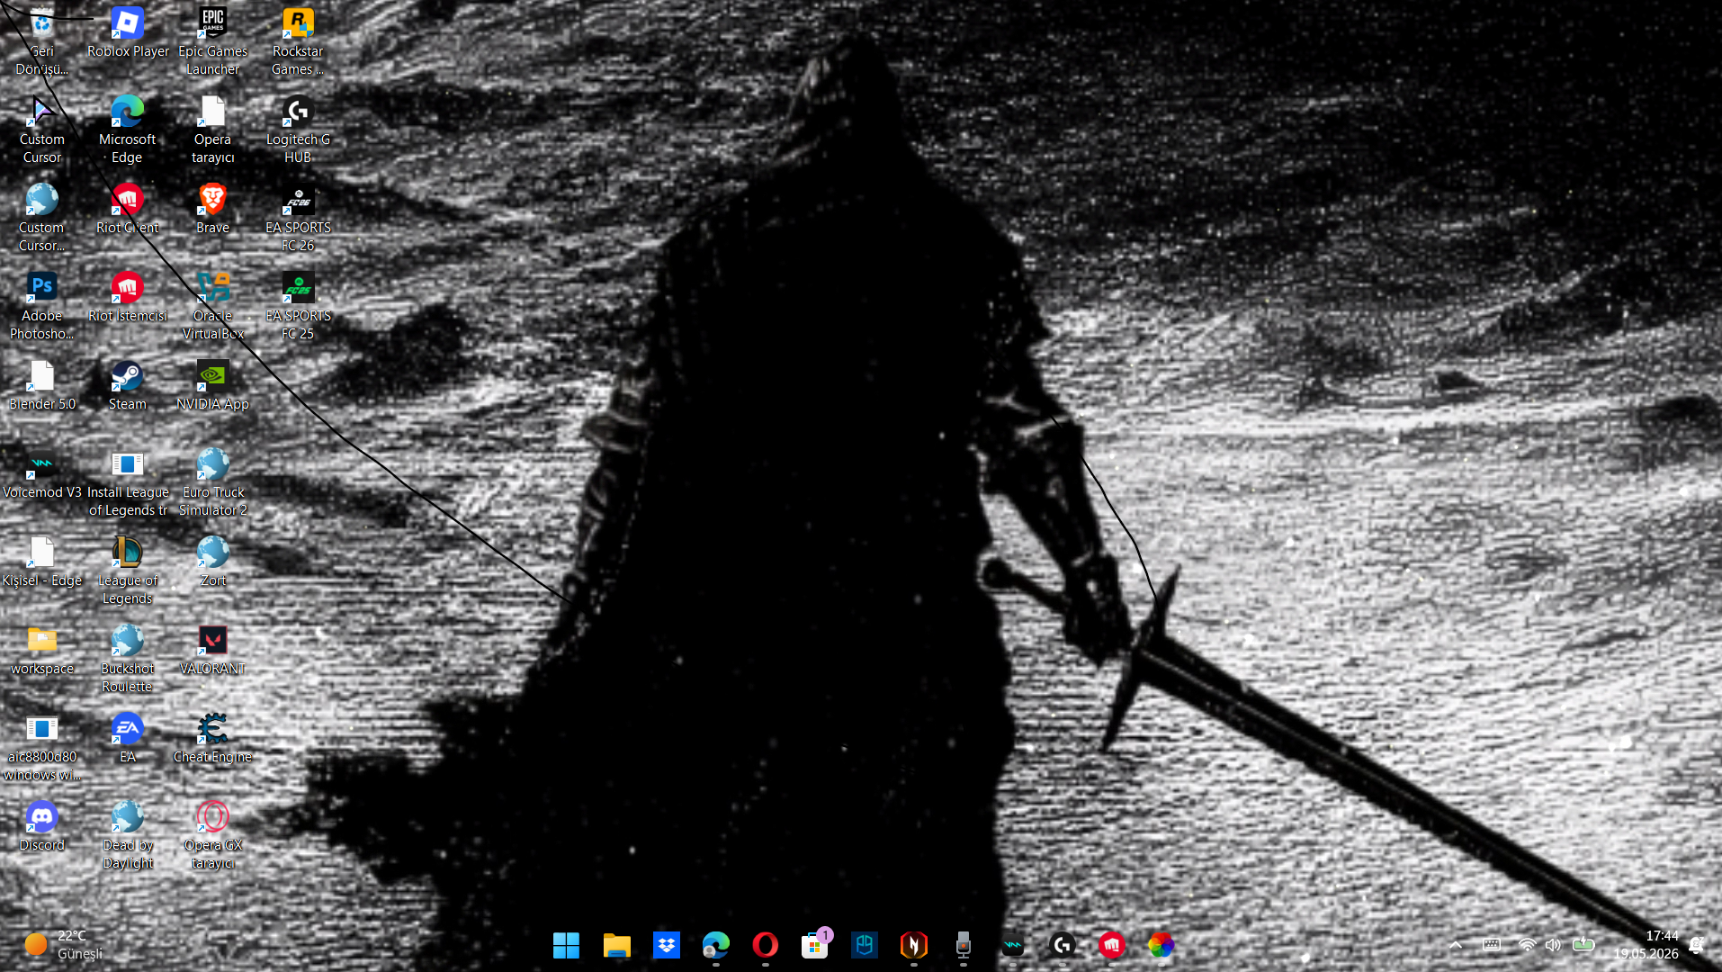Screen dimensions: 1722x972
Task: Select the Euro Truck Simulator 2 shortcut
Action: [212, 481]
